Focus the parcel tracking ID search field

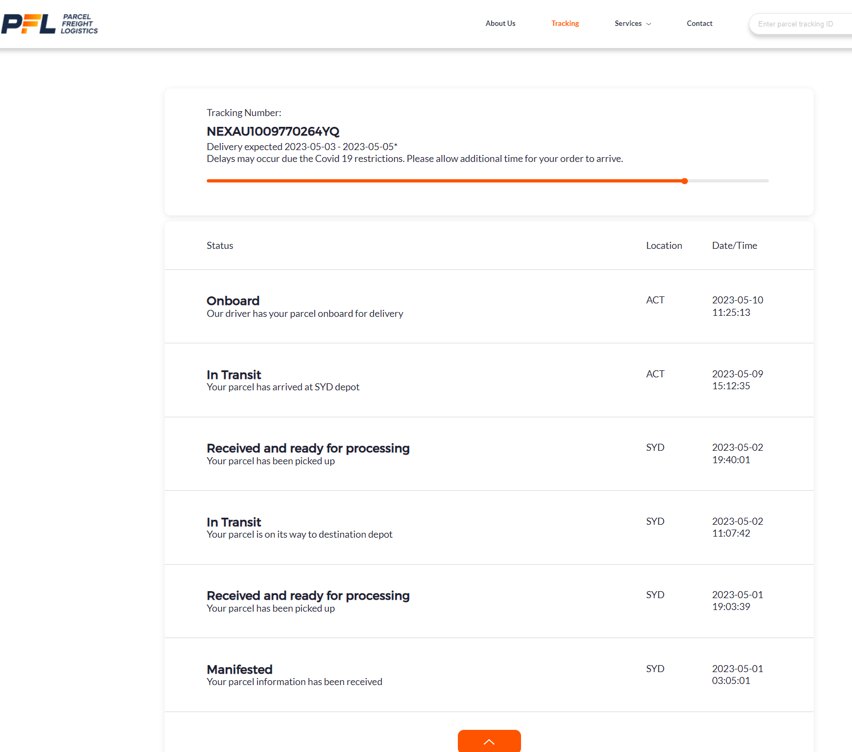click(x=799, y=24)
